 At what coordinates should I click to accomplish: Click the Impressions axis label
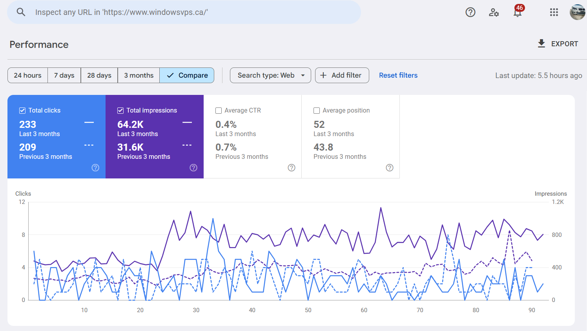551,194
